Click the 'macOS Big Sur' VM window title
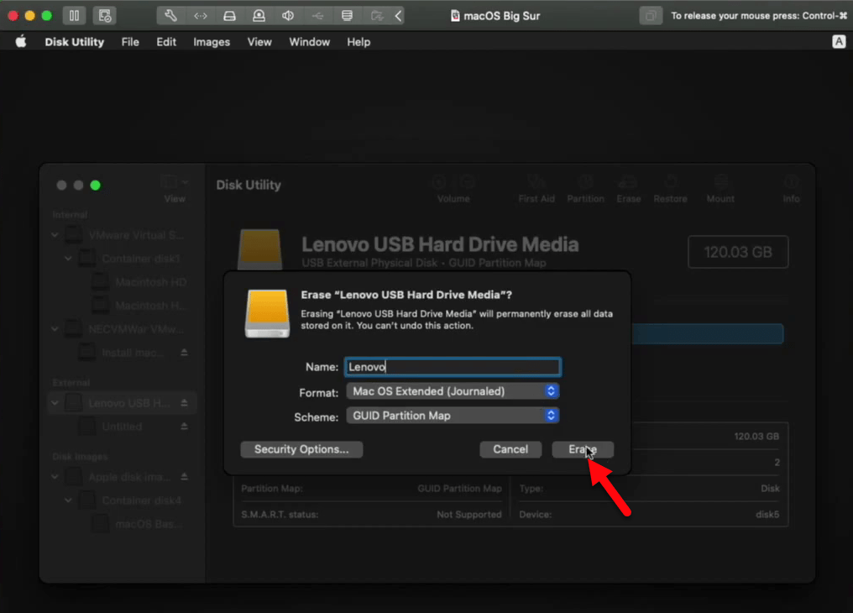This screenshot has width=853, height=613. pos(501,16)
